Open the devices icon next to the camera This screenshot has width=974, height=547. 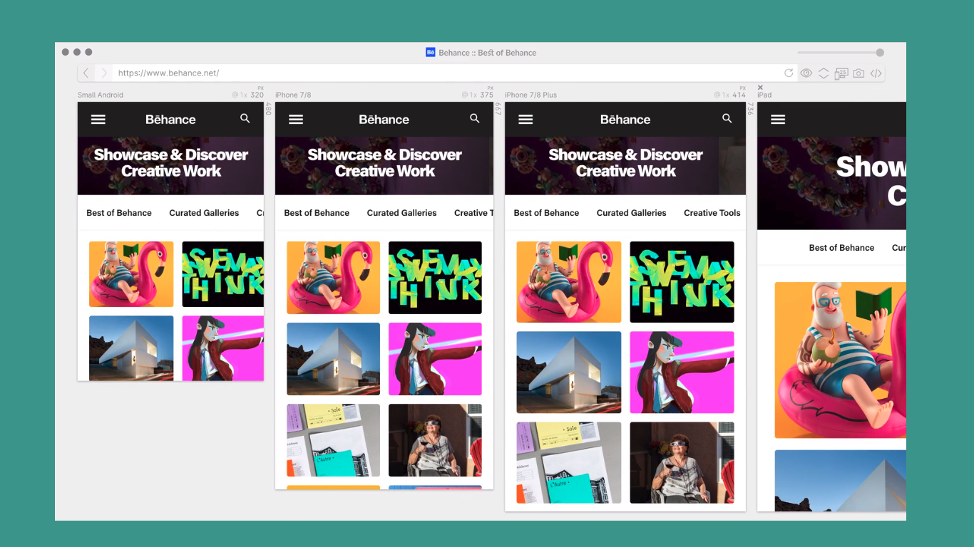(x=841, y=73)
